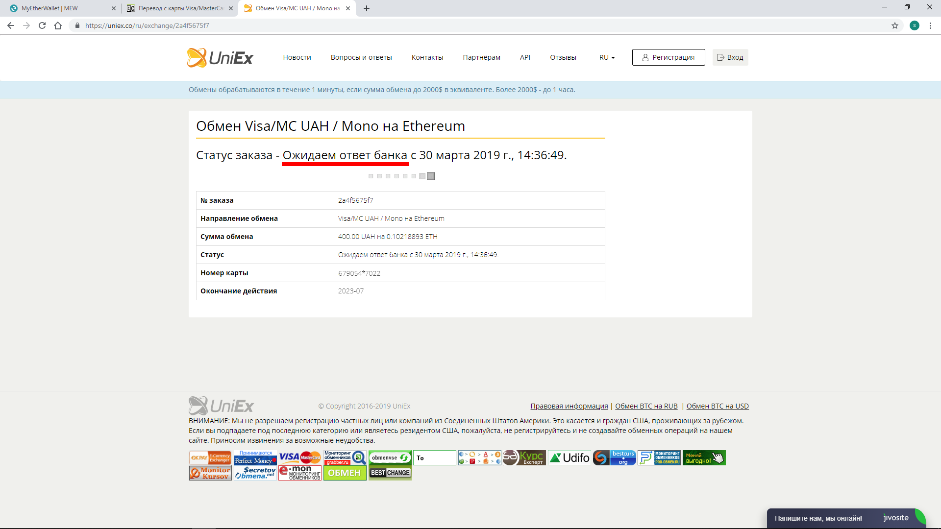Open the Udifo badge
The height and width of the screenshot is (529, 941).
tap(570, 458)
